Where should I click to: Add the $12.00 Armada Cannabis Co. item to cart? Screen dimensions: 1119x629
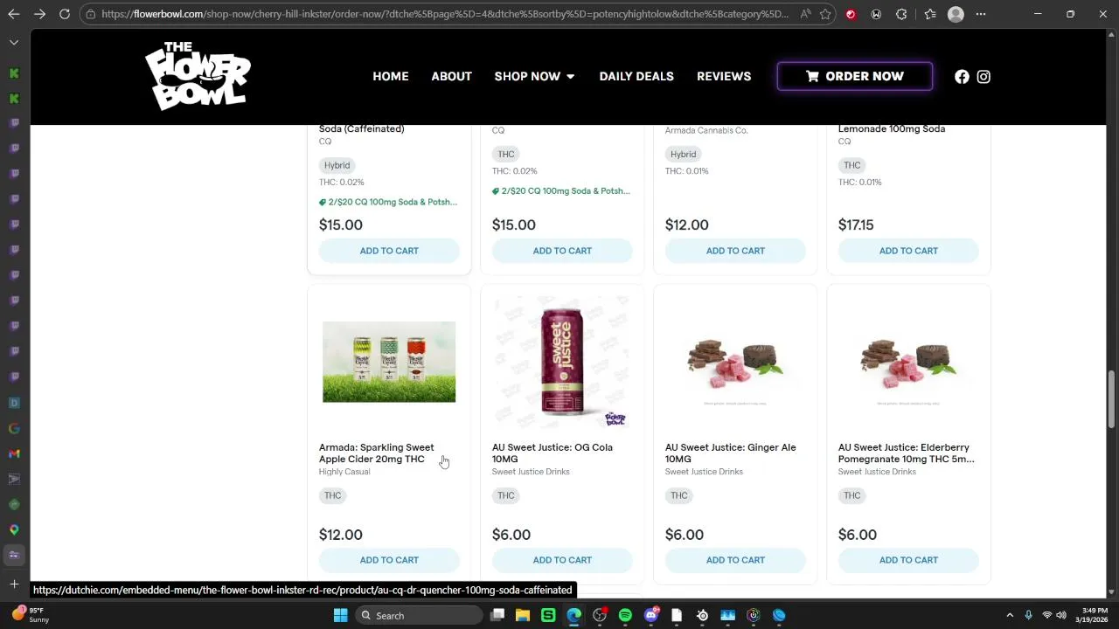click(735, 251)
